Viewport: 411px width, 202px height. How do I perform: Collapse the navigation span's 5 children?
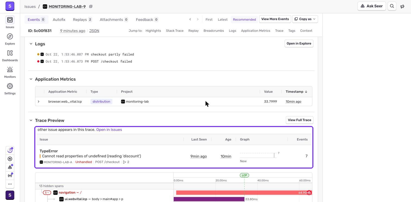(47, 192)
